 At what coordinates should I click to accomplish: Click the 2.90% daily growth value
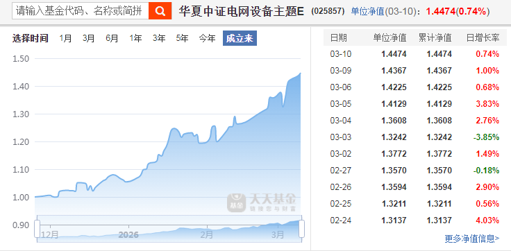(487, 187)
